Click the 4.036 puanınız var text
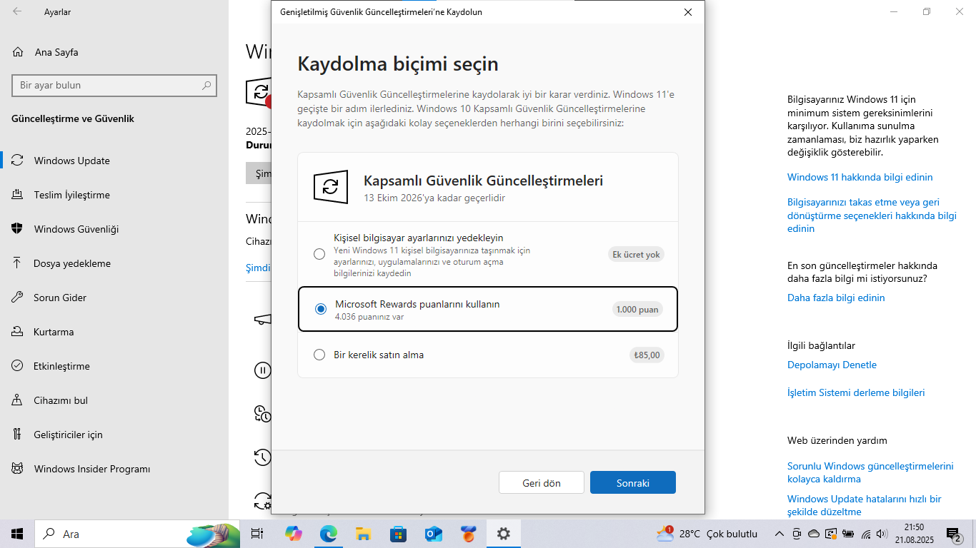The image size is (976, 548). click(x=369, y=317)
